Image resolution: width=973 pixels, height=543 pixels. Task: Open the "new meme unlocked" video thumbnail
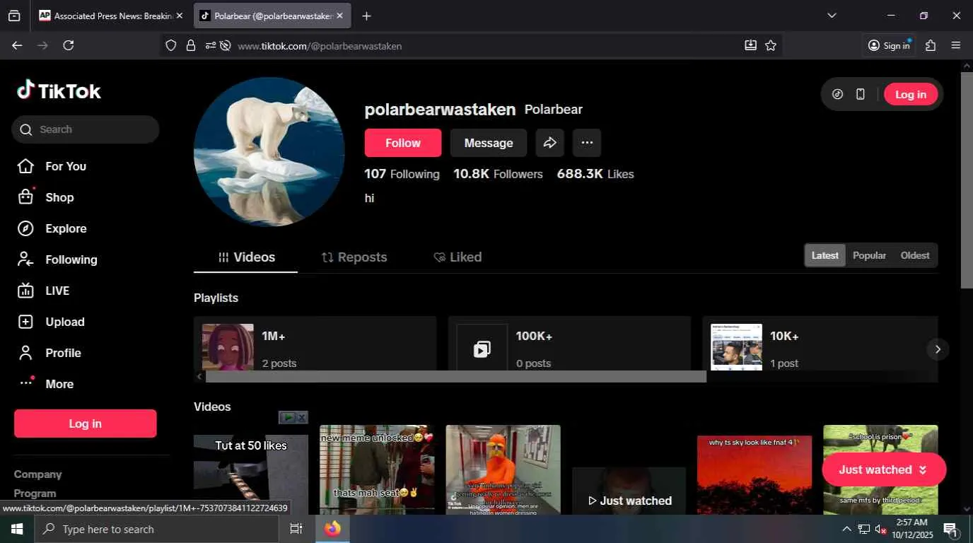click(x=377, y=469)
